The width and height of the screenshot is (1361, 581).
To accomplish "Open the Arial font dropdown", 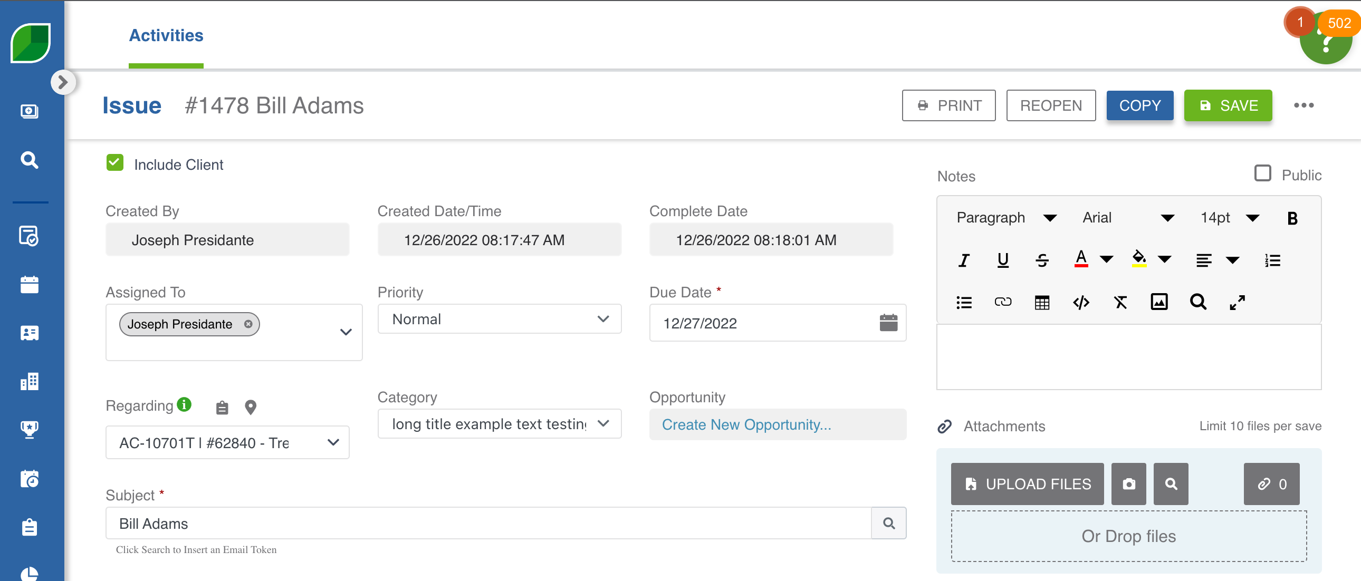I will (x=1127, y=218).
